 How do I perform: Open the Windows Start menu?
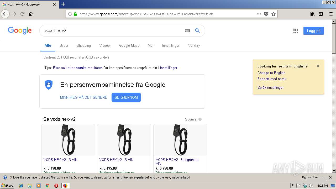coord(7,186)
